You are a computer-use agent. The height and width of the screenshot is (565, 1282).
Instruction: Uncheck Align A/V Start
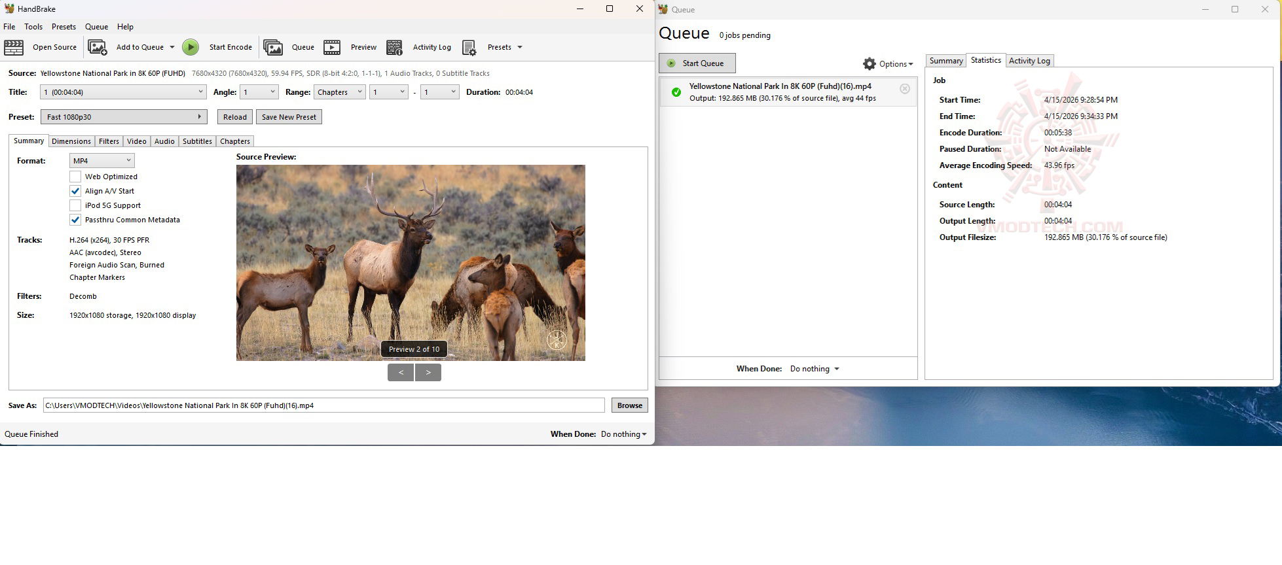(75, 191)
